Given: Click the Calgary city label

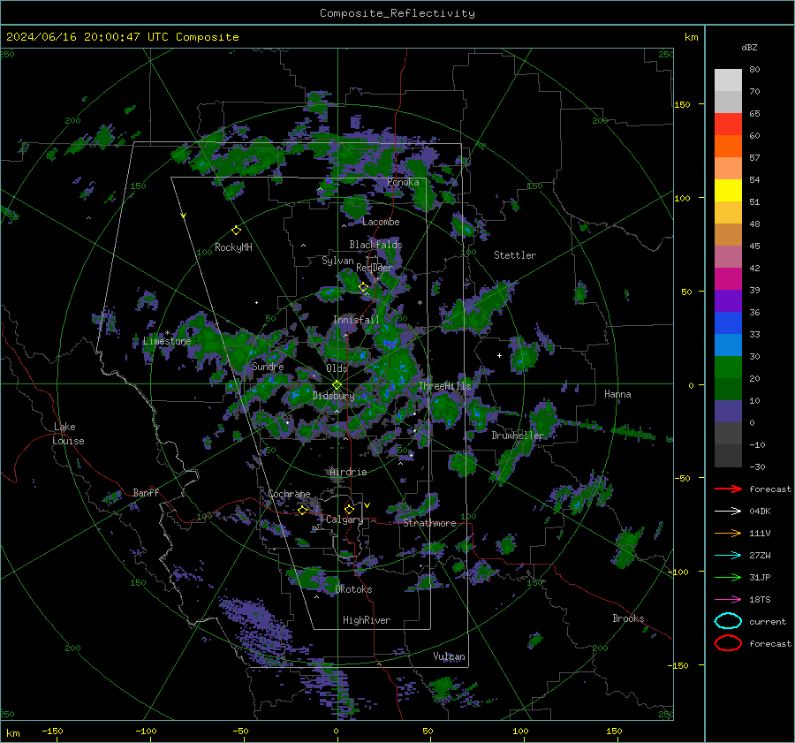Looking at the screenshot, I should pos(344,519).
